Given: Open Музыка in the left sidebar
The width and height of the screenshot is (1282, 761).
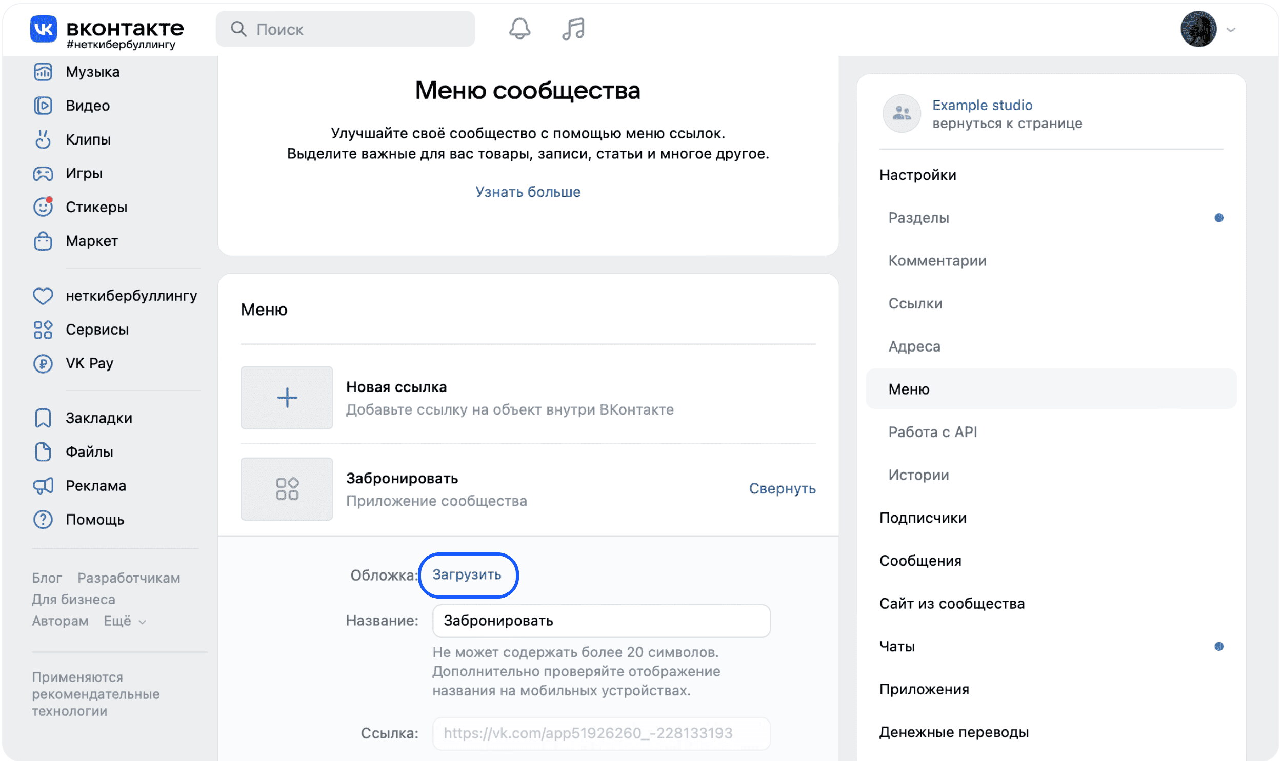Looking at the screenshot, I should pyautogui.click(x=92, y=72).
